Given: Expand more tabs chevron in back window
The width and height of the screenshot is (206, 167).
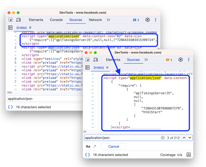Looking at the screenshot, I should [x=108, y=20].
